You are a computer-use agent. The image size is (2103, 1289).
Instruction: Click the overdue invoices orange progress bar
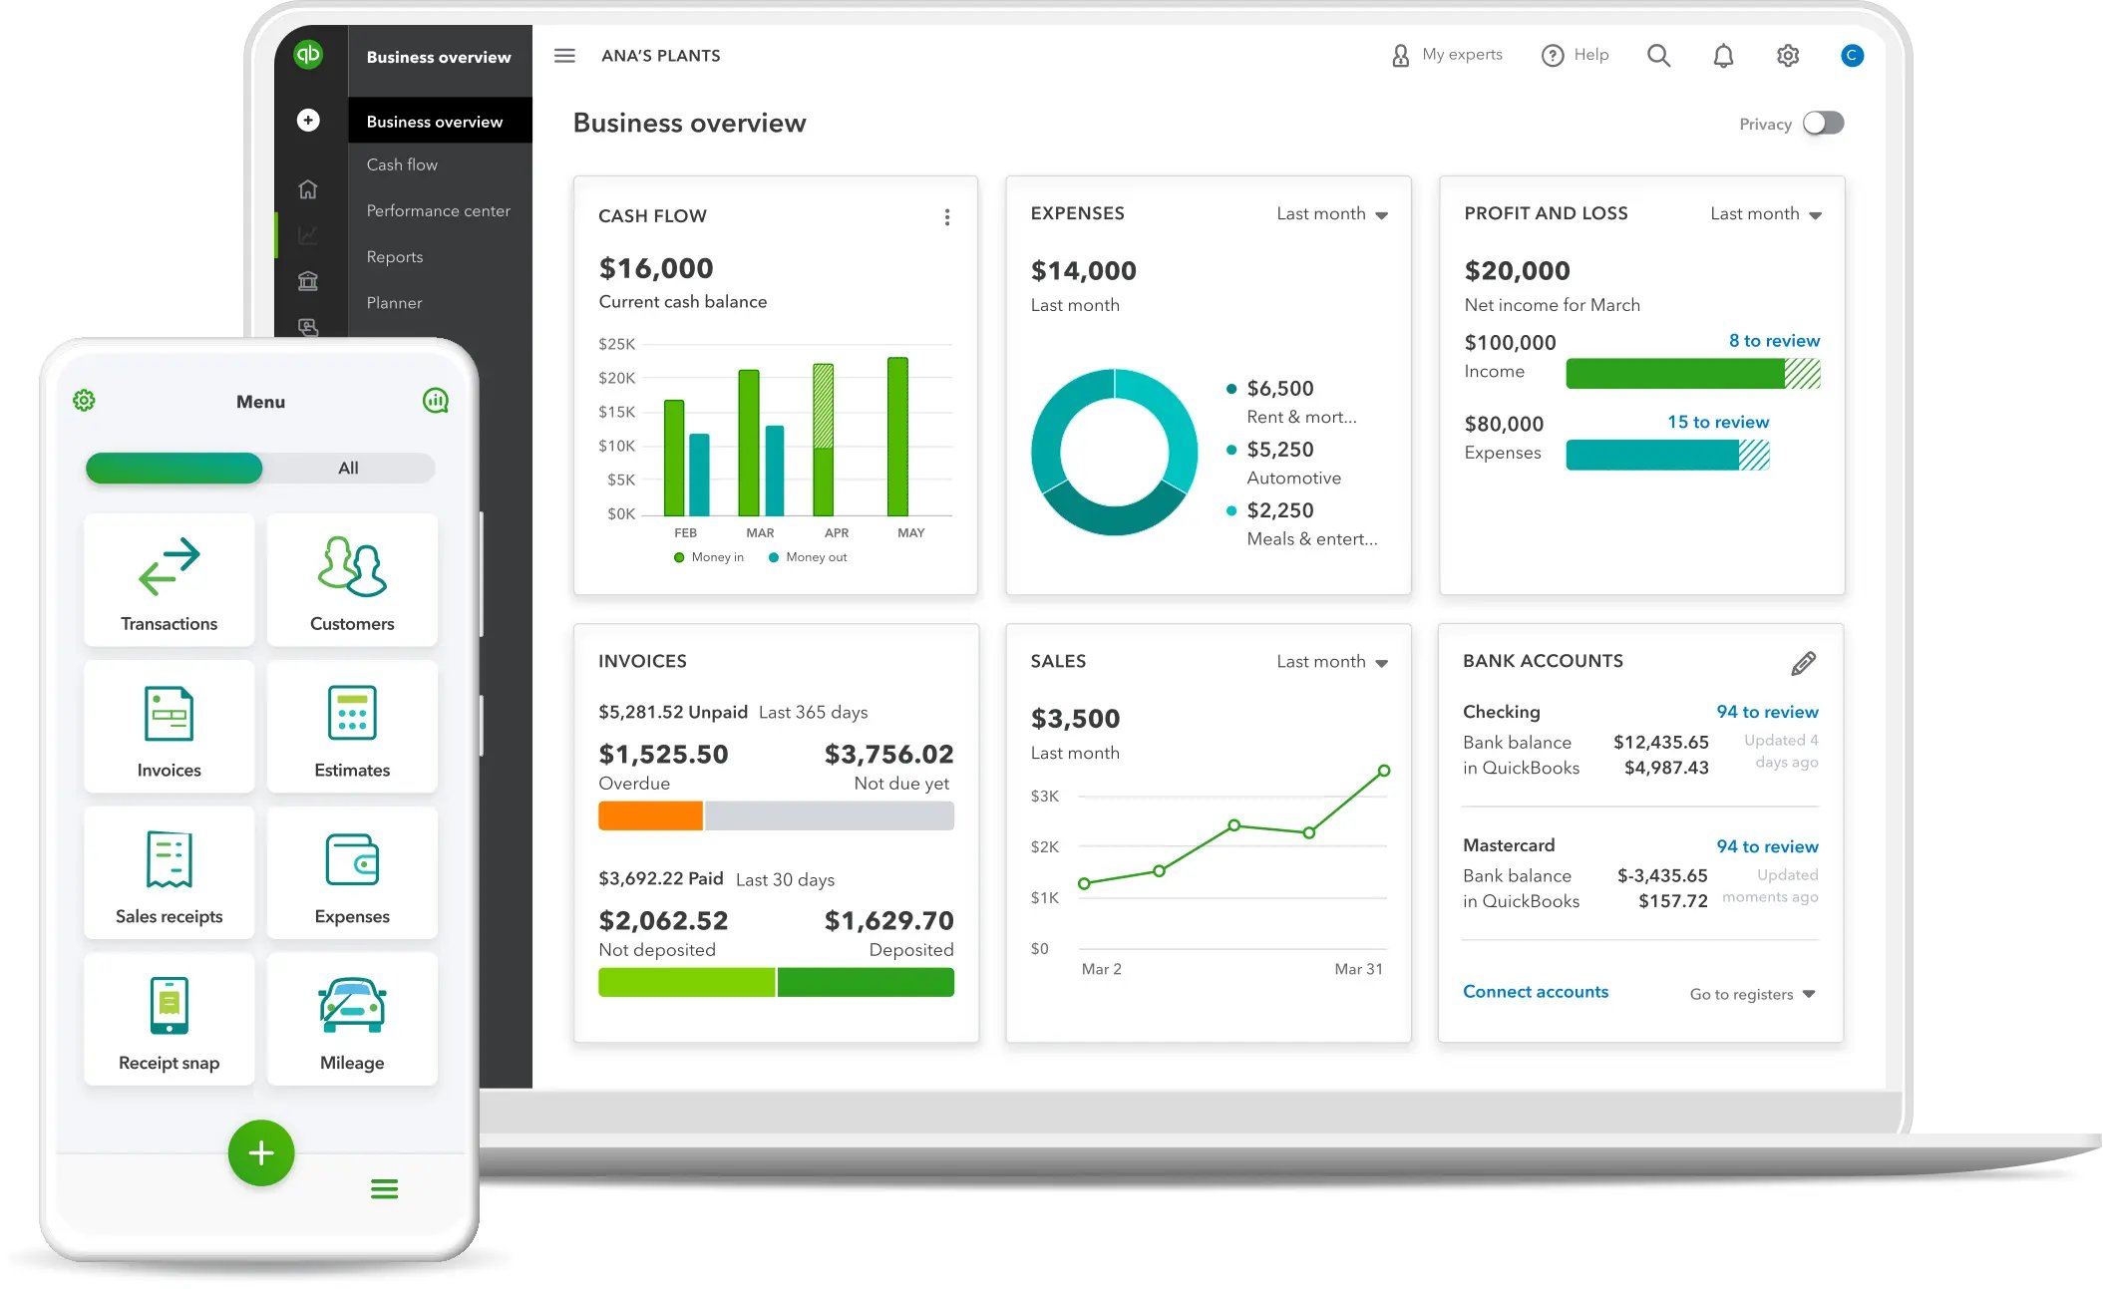tap(649, 814)
